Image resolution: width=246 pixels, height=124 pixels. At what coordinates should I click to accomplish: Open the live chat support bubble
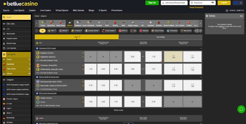coord(241,109)
